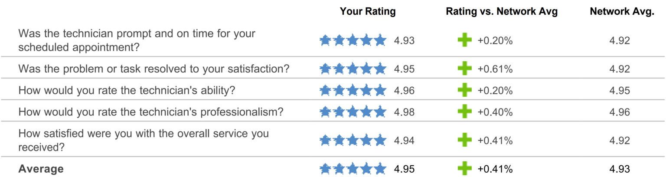Viewport: 666px width, 177px height.
Task: Click the star rating next to 4.98
Action: tap(353, 112)
